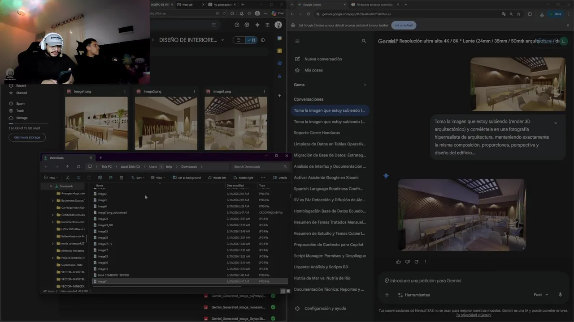Click the Nueva conversación button
The height and width of the screenshot is (322, 574).
pyautogui.click(x=323, y=59)
